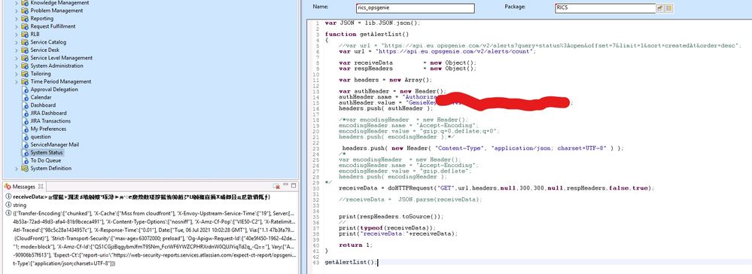Open Approval Delegation in the navigator

[54, 90]
